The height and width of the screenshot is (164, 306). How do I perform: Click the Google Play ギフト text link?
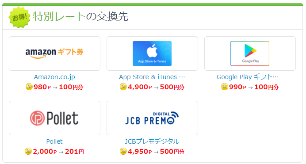(x=248, y=77)
